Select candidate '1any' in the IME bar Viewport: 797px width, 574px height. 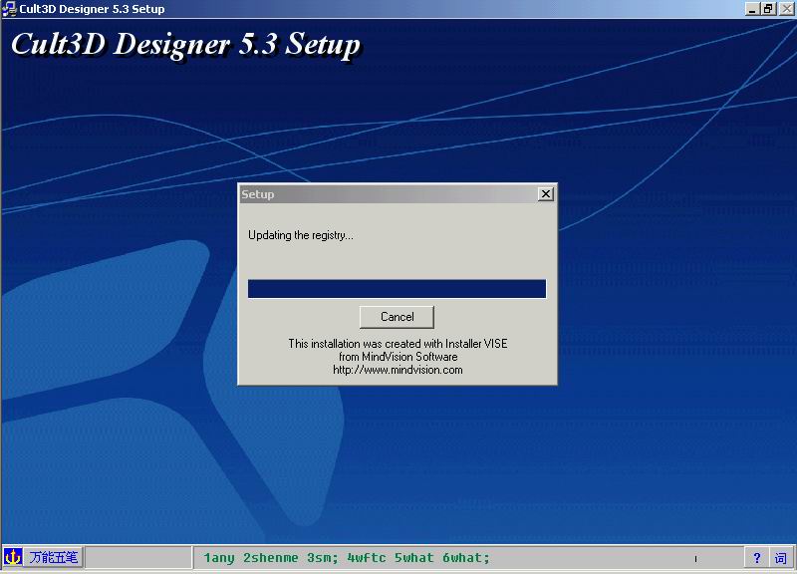[x=219, y=558]
